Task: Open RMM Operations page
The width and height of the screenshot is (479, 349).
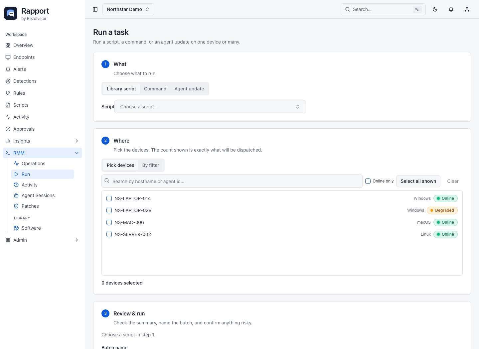Action: tap(43, 164)
